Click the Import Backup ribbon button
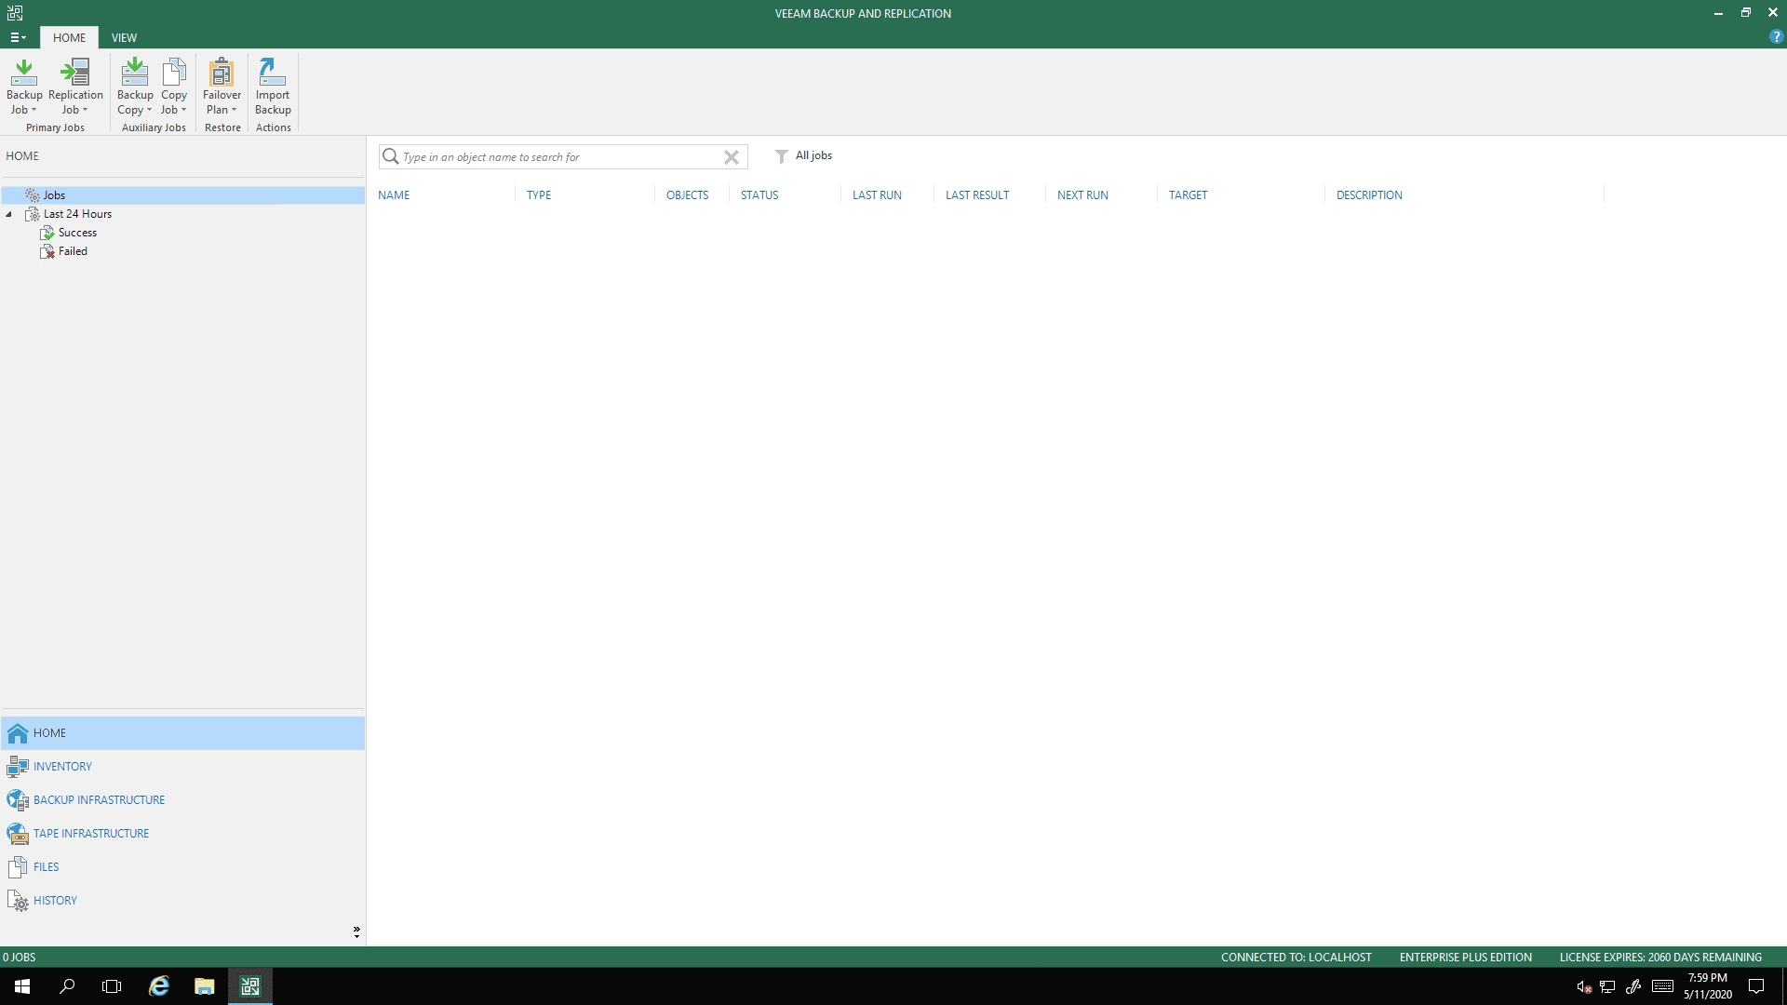Viewport: 1787px width, 1005px height. point(273,87)
